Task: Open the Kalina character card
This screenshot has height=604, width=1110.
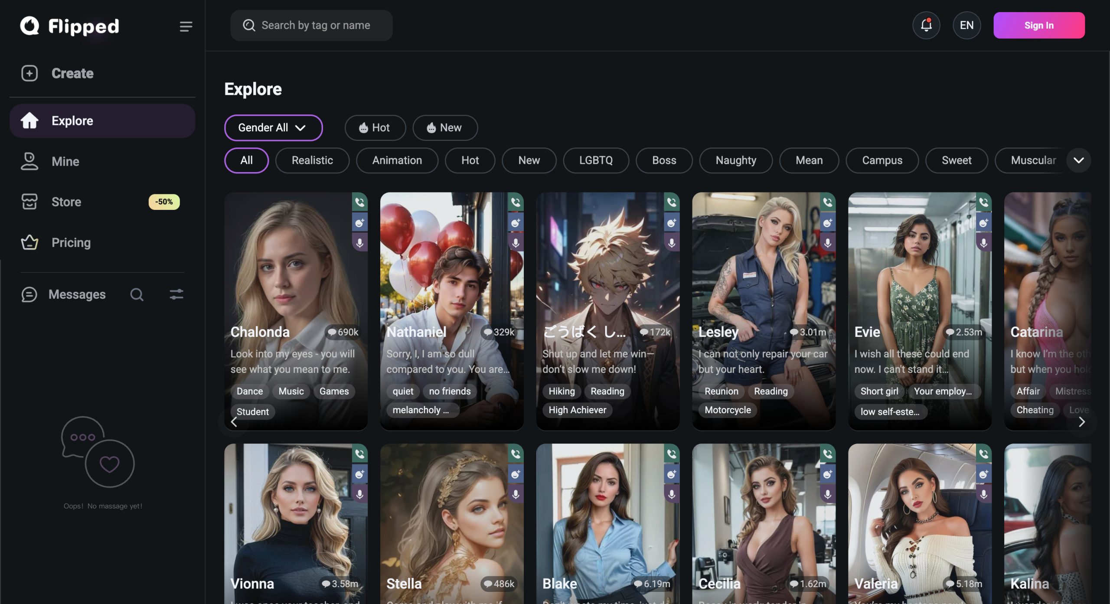Action: (1047, 523)
